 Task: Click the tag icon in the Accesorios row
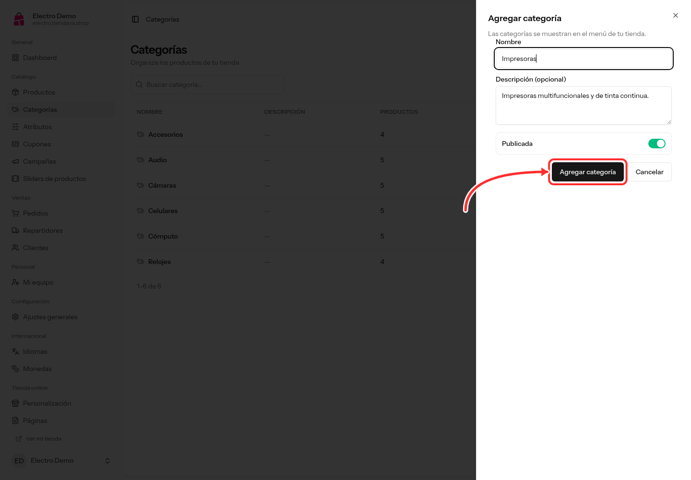(x=141, y=134)
